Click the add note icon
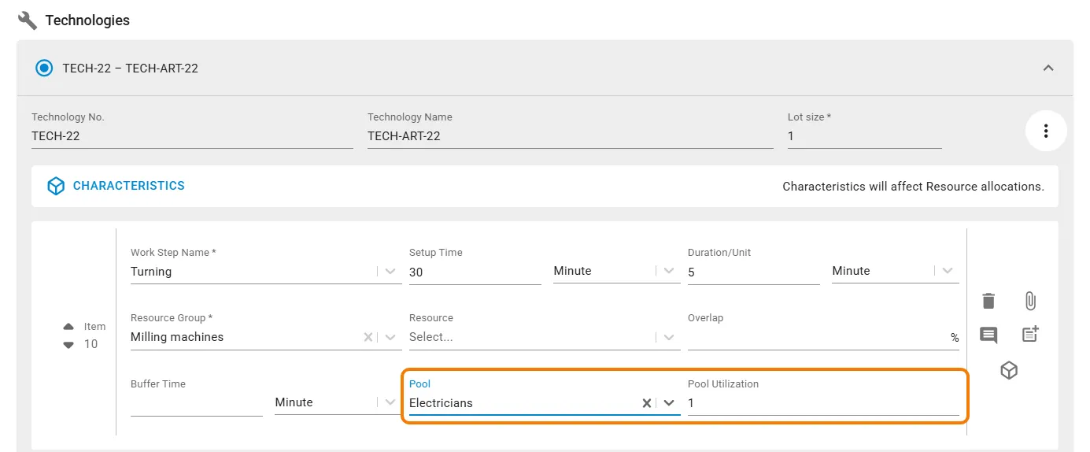 click(1030, 334)
